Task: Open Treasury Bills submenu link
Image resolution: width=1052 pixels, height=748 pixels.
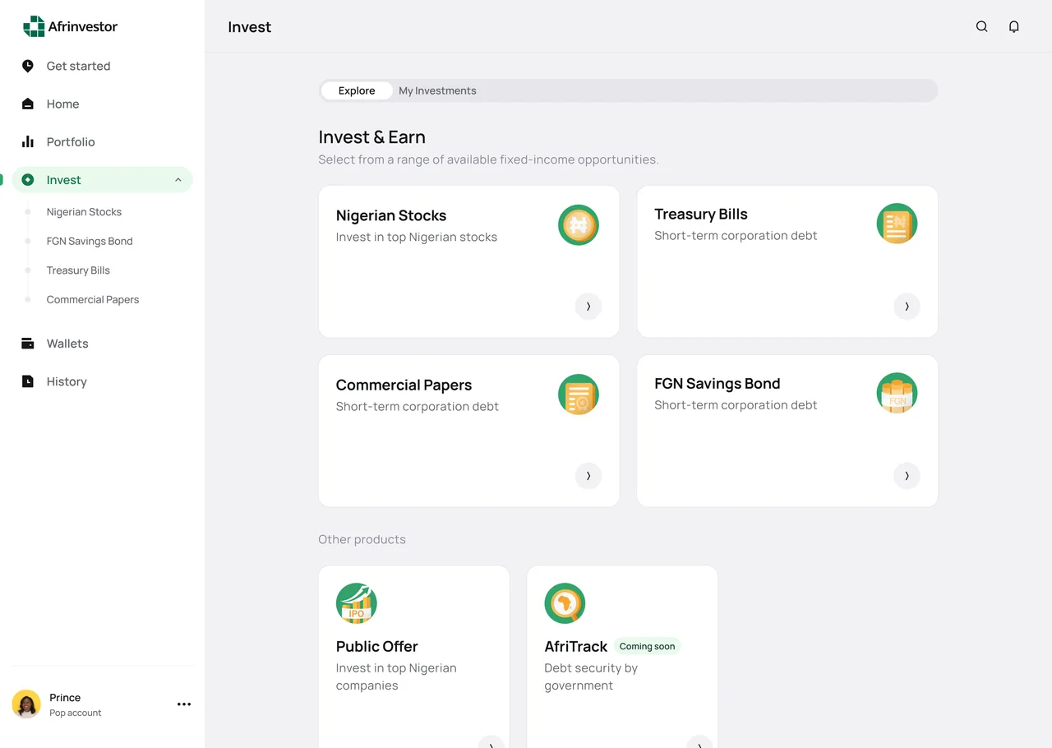Action: click(78, 270)
